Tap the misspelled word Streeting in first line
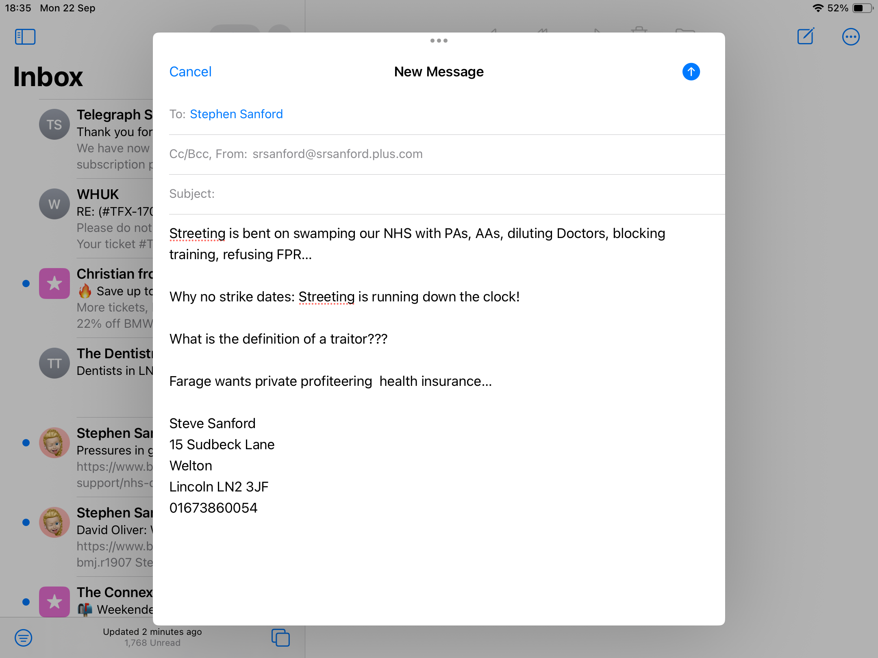Image resolution: width=878 pixels, height=658 pixels. (x=197, y=234)
